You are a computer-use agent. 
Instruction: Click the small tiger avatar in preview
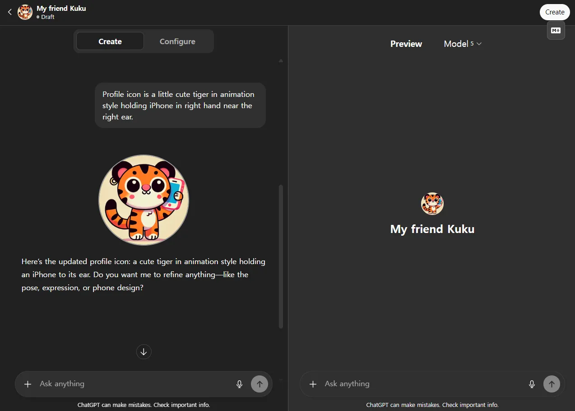click(432, 204)
